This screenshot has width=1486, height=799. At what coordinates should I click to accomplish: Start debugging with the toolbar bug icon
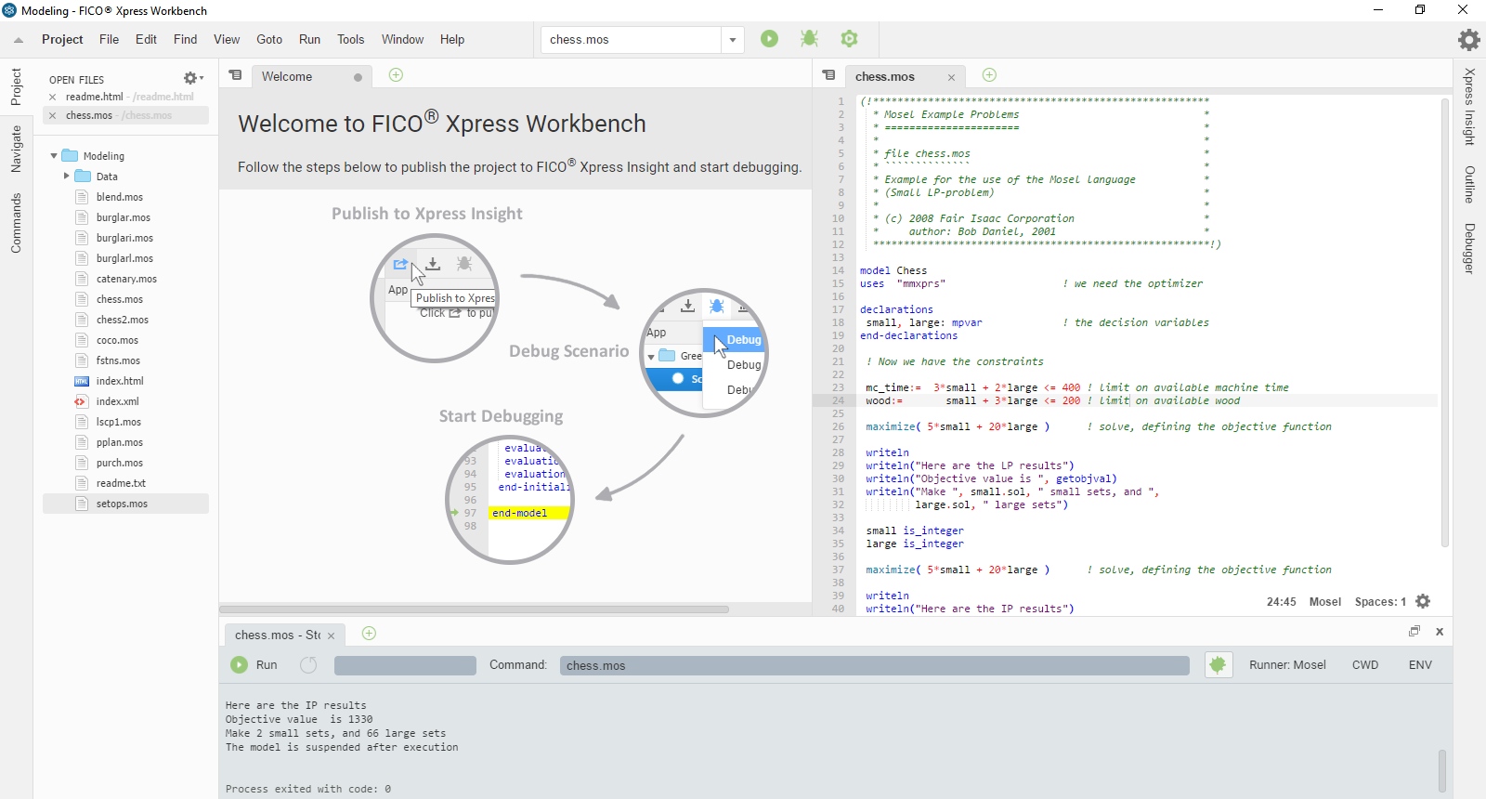coord(809,39)
